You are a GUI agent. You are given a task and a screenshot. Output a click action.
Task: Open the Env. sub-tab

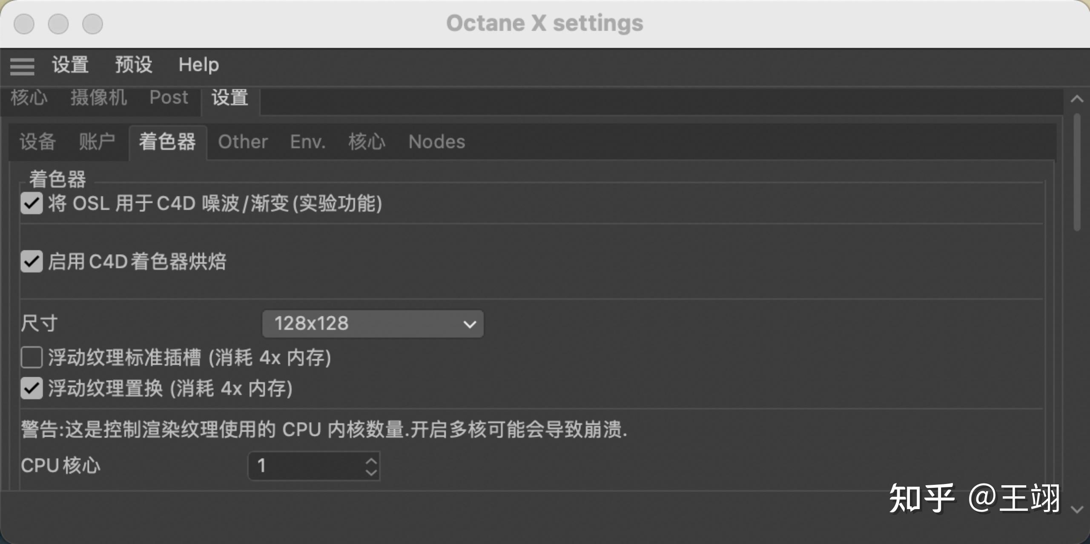(307, 142)
